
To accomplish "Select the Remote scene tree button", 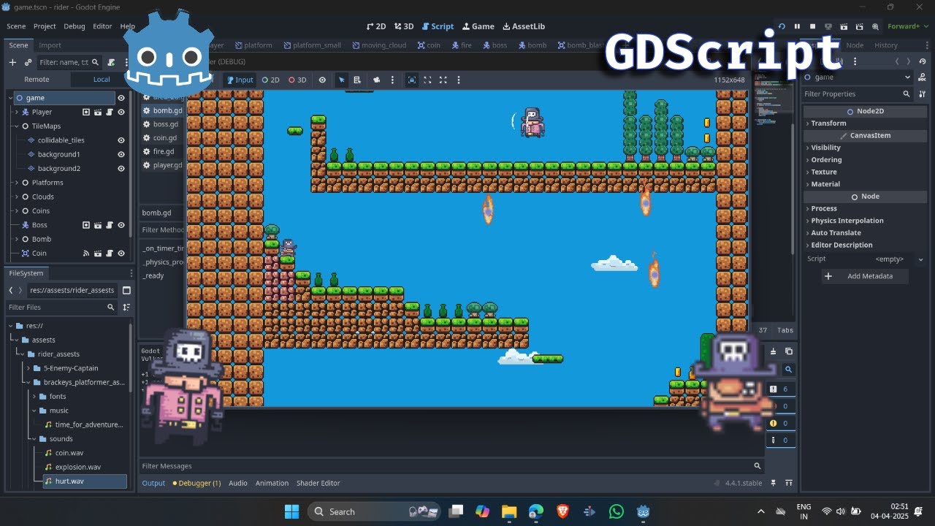I will (x=37, y=80).
